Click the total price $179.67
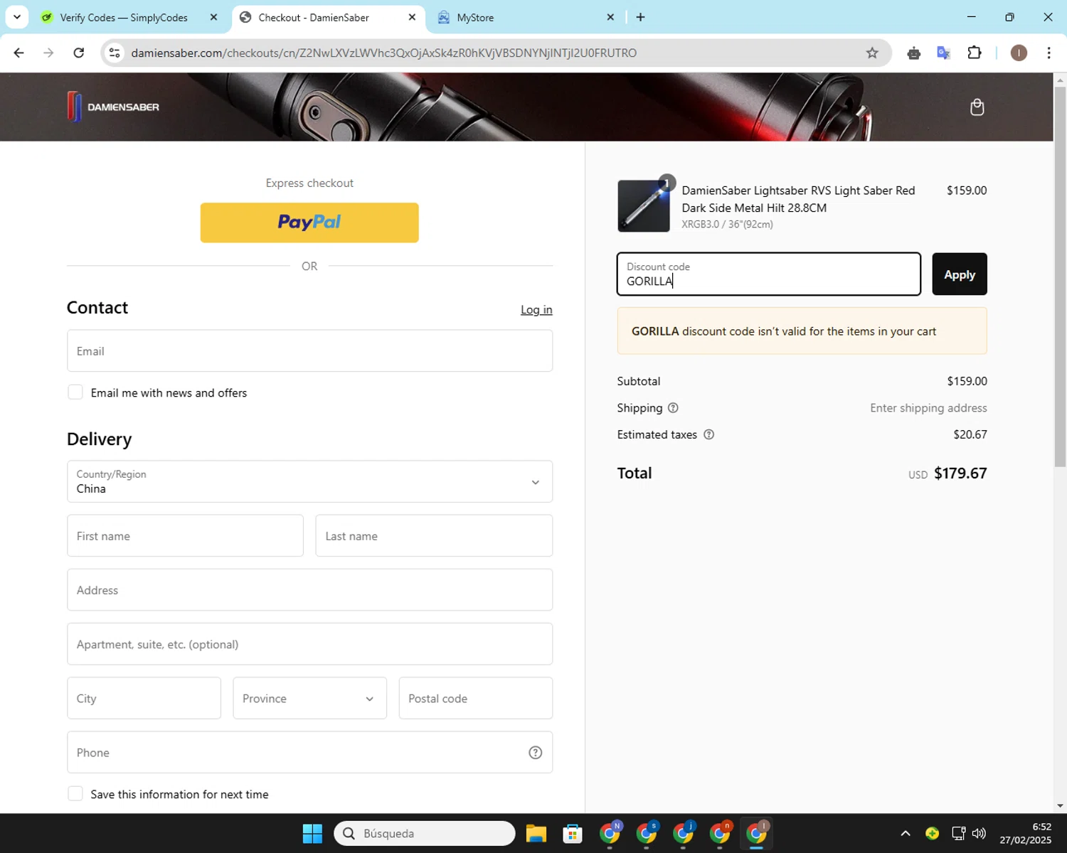Image resolution: width=1067 pixels, height=853 pixels. [960, 473]
